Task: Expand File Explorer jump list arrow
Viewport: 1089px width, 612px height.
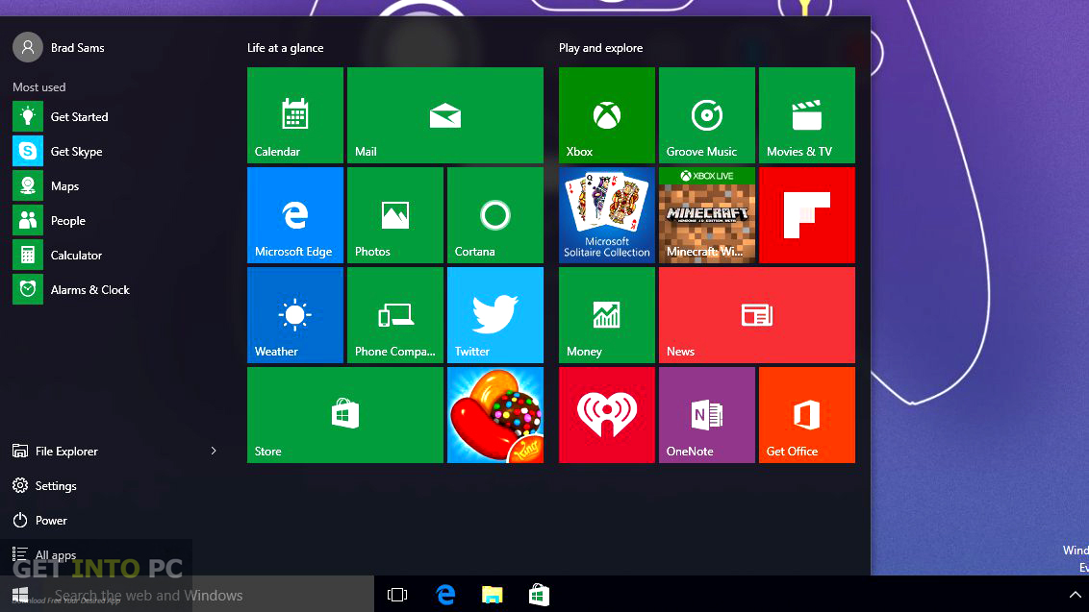Action: pos(214,451)
